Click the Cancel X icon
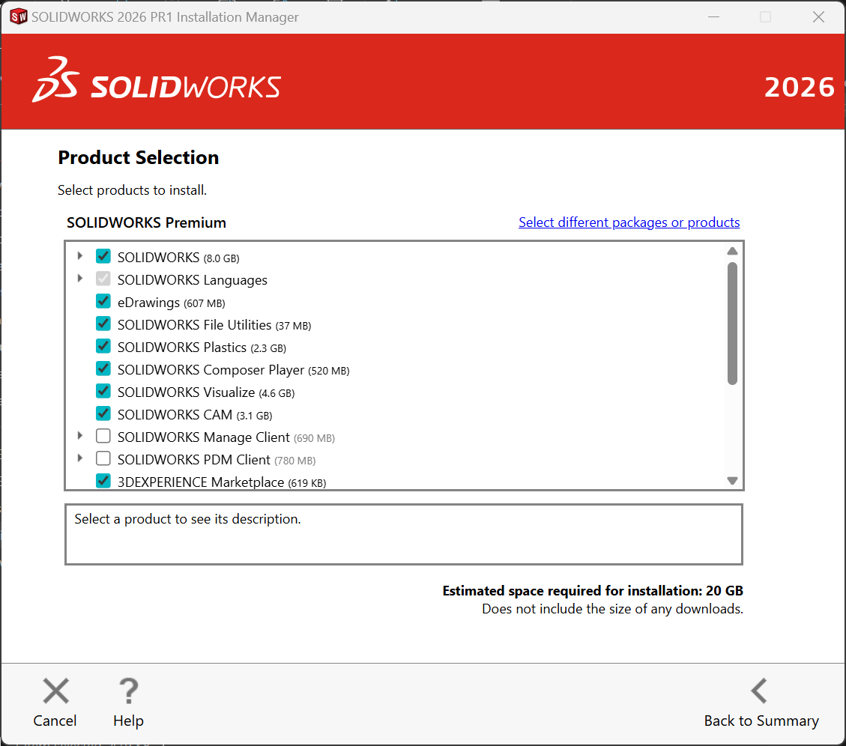This screenshot has width=846, height=746. point(55,691)
